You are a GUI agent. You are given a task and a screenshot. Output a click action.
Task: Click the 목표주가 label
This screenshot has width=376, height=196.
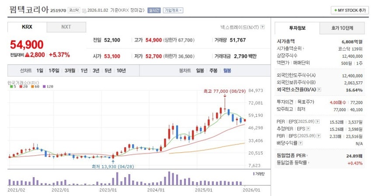306,102
